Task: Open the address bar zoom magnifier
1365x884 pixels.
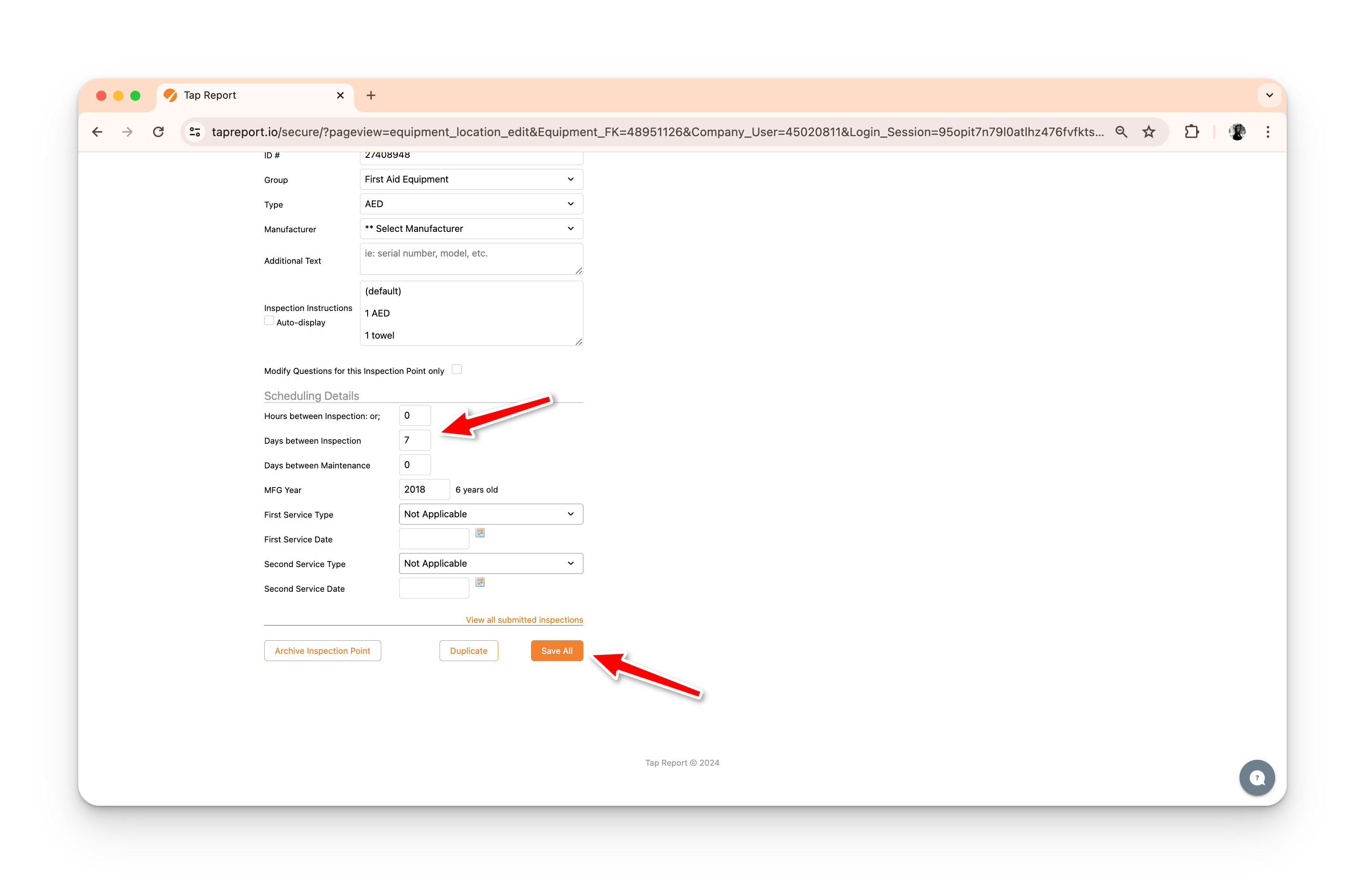Action: pos(1121,132)
